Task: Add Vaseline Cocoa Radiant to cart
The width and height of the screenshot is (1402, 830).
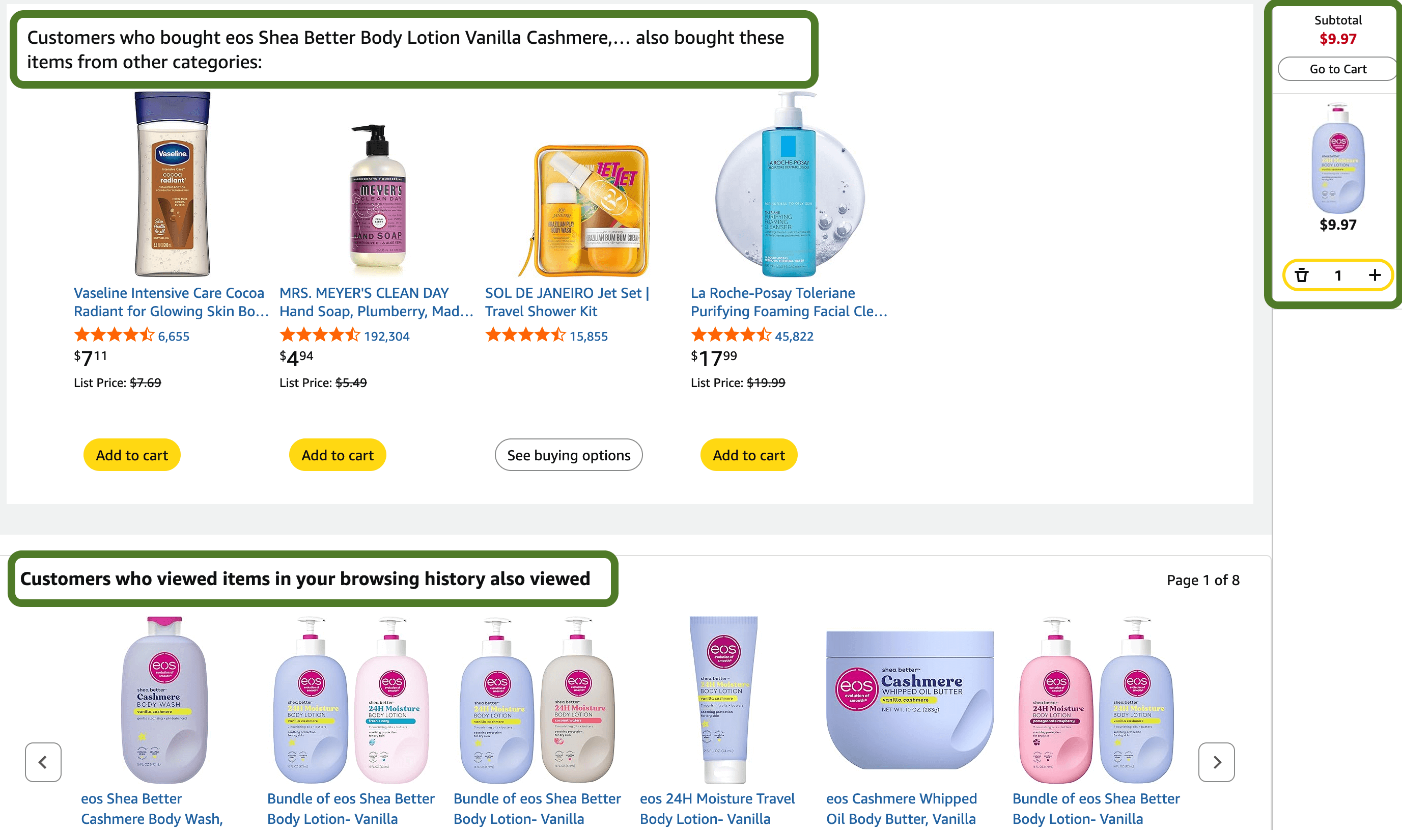Action: [x=131, y=455]
